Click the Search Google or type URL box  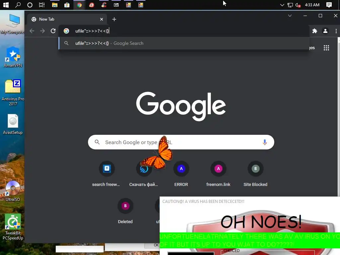pos(181,142)
